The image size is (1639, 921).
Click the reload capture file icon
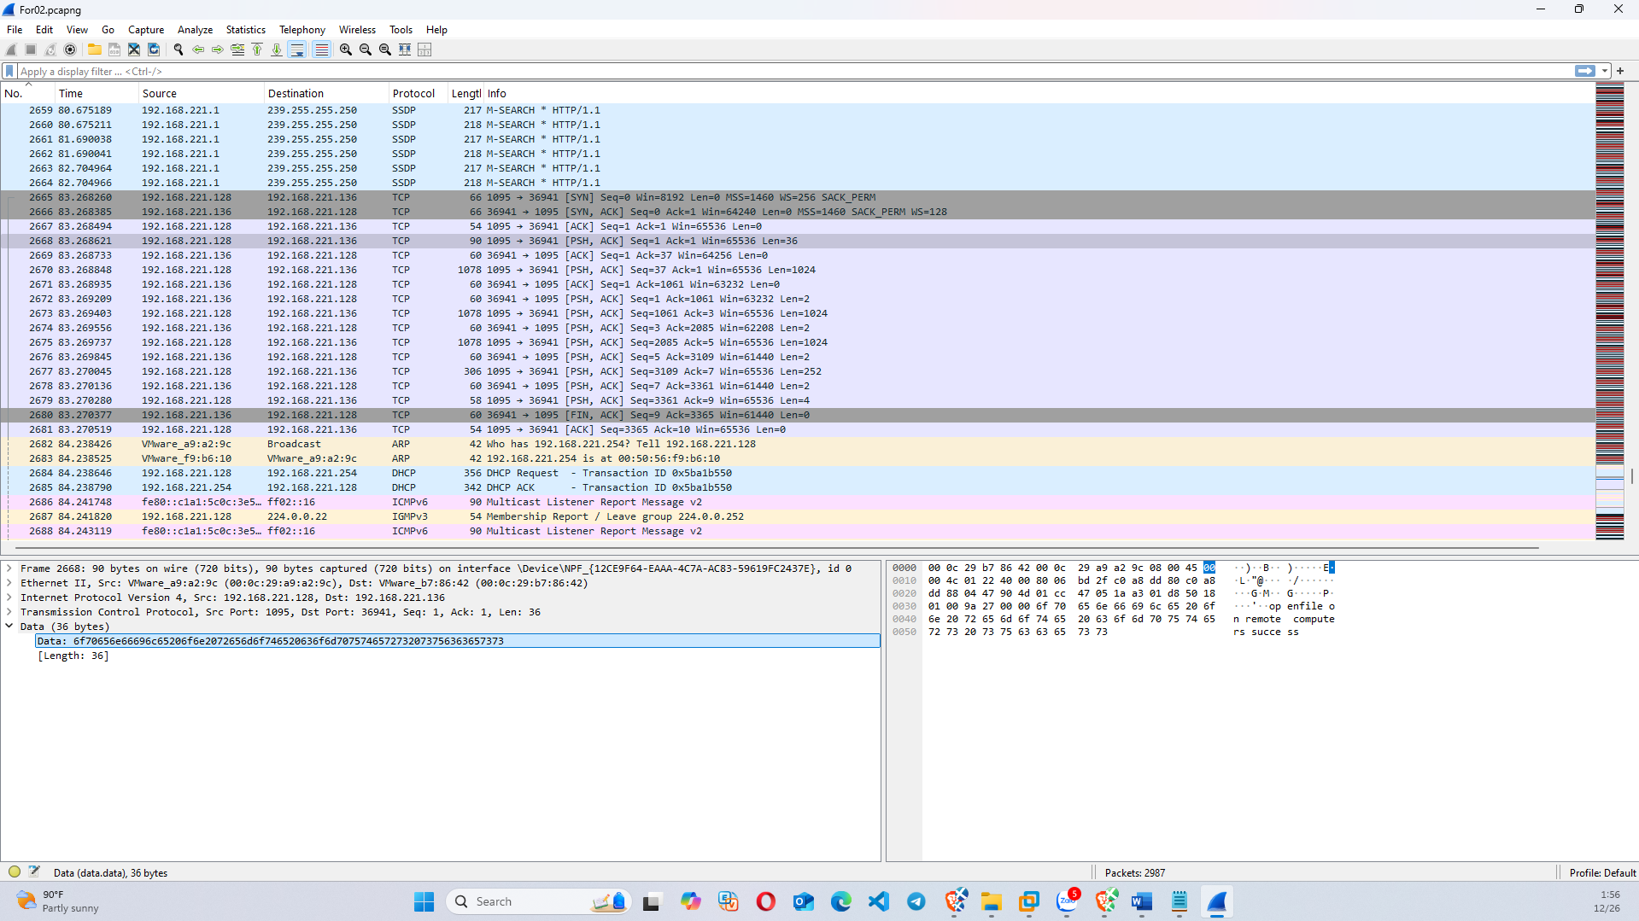click(154, 50)
